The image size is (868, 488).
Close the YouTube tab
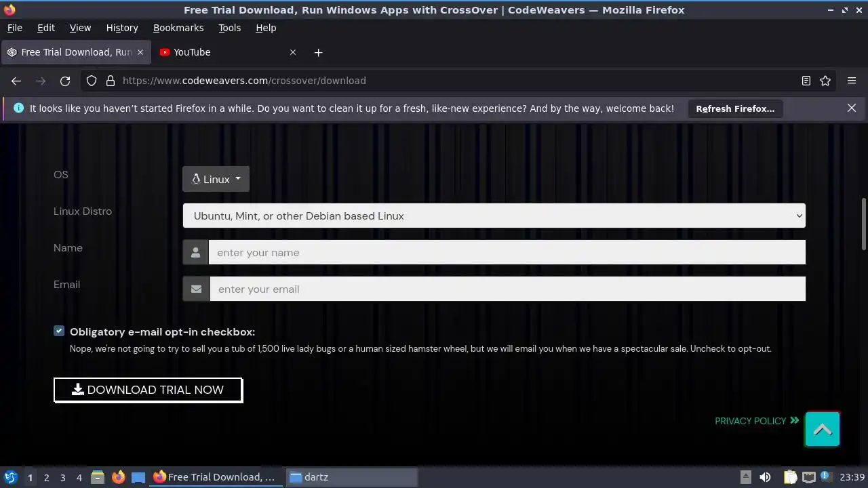click(293, 52)
